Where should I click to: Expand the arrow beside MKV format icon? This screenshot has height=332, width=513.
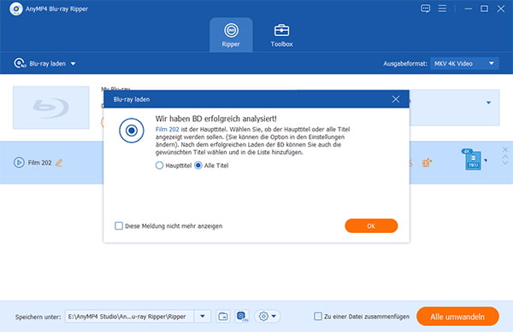486,160
